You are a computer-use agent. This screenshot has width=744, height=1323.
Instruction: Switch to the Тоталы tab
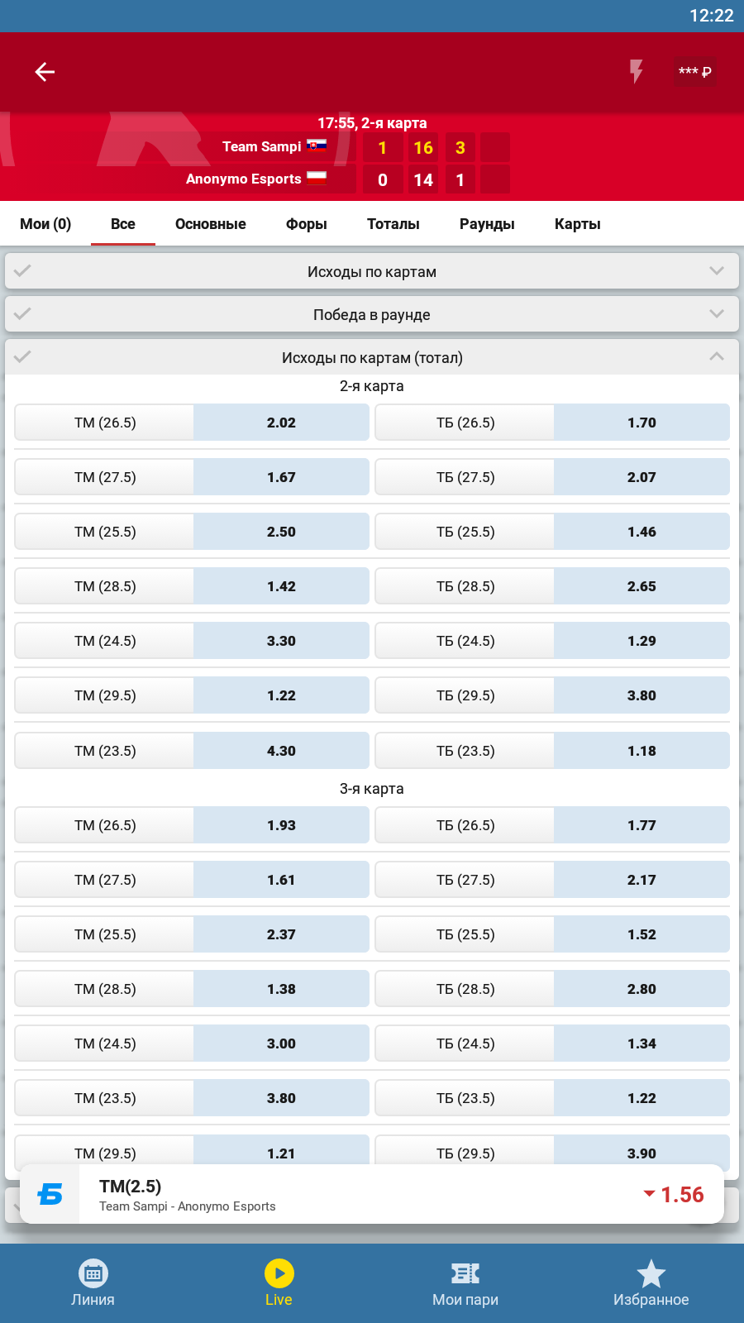click(393, 224)
